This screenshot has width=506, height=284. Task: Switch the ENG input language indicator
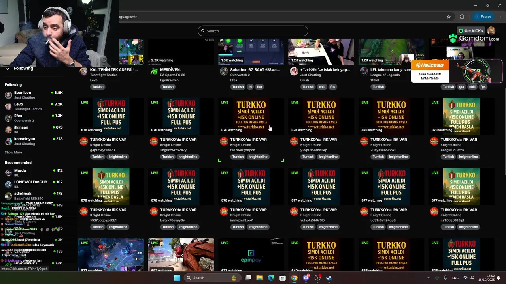tap(455, 278)
